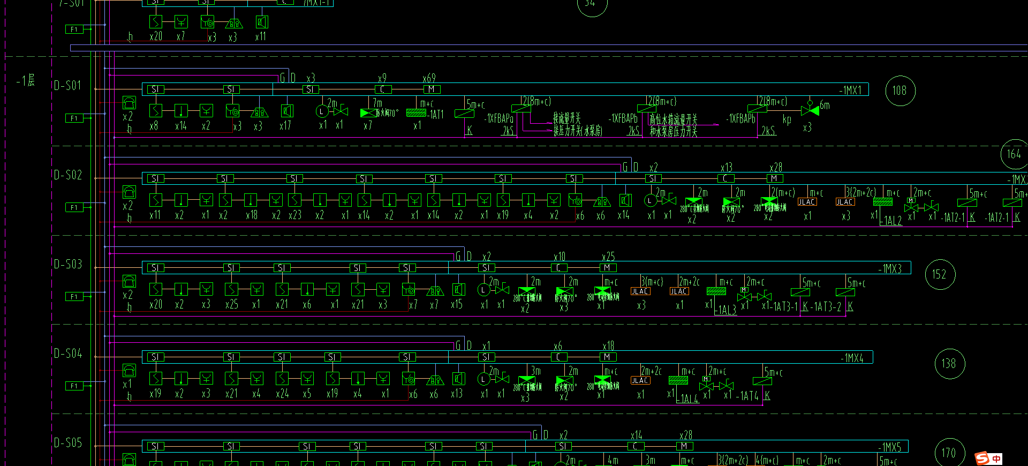The image size is (1028, 466).
Task: Click the -1AT3-1 label
Action: tap(784, 307)
